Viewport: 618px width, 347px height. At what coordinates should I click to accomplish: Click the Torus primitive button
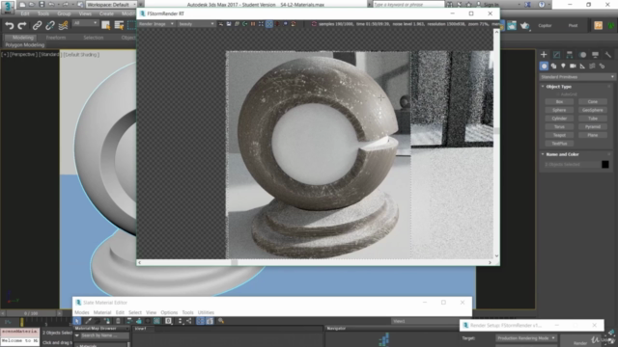pyautogui.click(x=559, y=126)
